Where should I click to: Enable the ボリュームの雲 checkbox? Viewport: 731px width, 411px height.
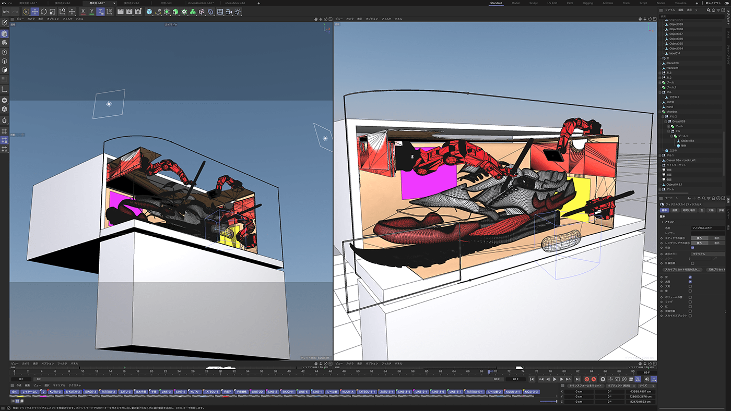pos(690,297)
